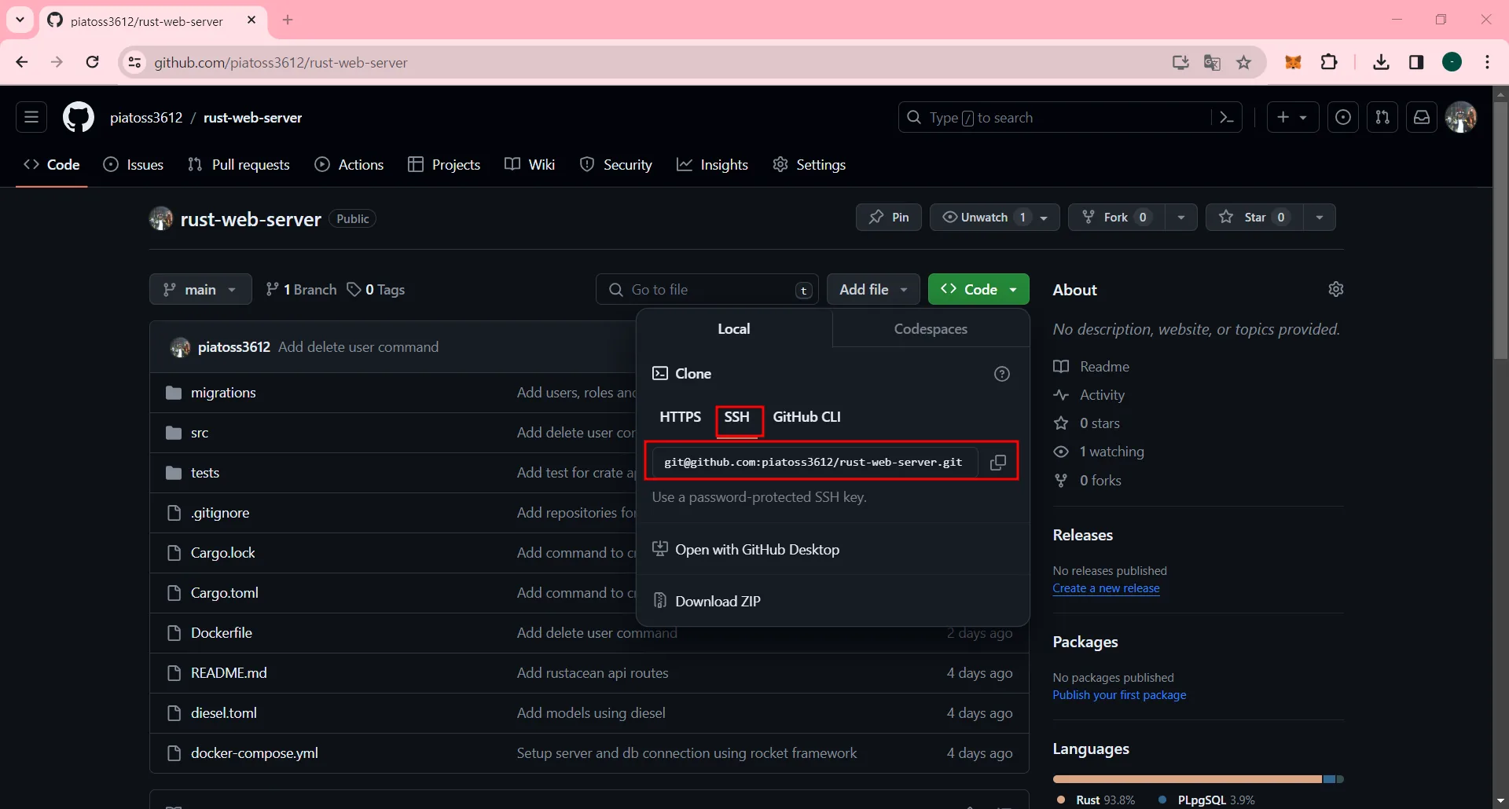
Task: Click Create a new release link
Action: click(x=1106, y=588)
